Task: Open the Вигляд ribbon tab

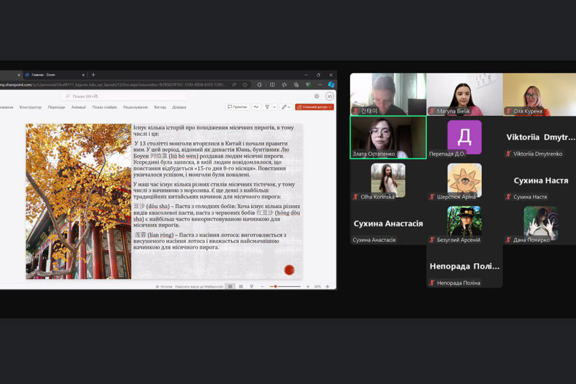Action: [160, 108]
